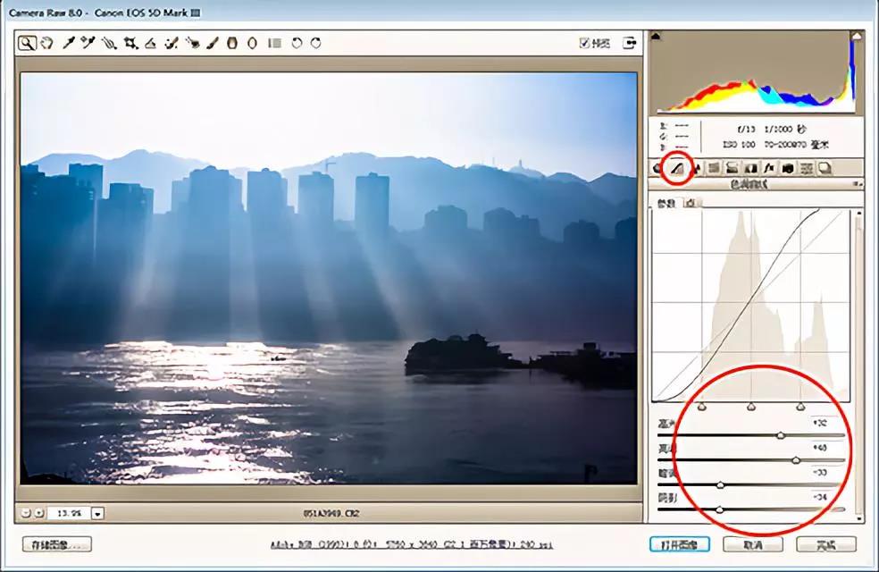Click the highlights region divider under curve

[800, 407]
